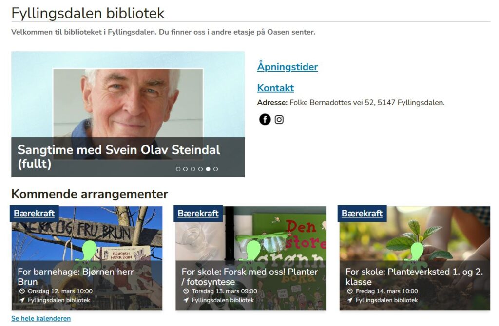Click Bærekraft tag on Planteverksted card
Viewport: 499px width, 326px height.
pyautogui.click(x=362, y=213)
